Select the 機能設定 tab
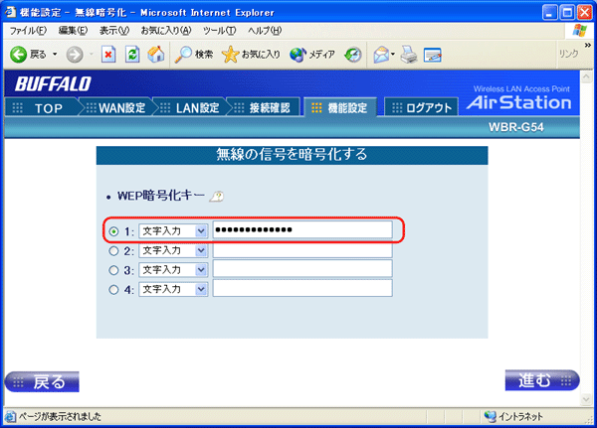 coord(340,108)
